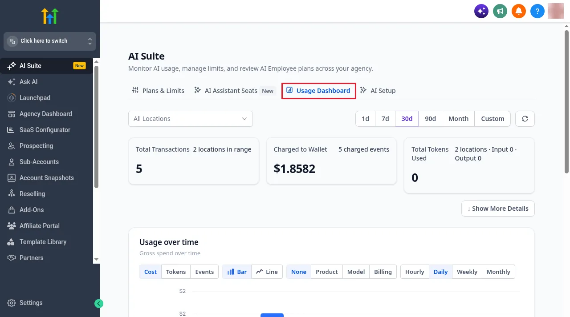This screenshot has height=317, width=570.
Task: Switch chart metric to Tokens
Action: coord(176,272)
